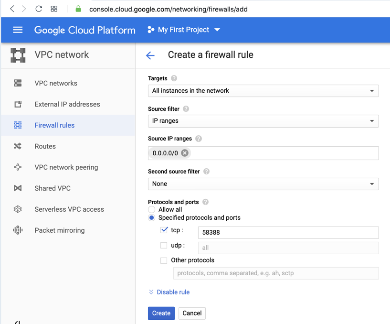
Task: Open VPC network peering in the sidebar
Action: (66, 167)
